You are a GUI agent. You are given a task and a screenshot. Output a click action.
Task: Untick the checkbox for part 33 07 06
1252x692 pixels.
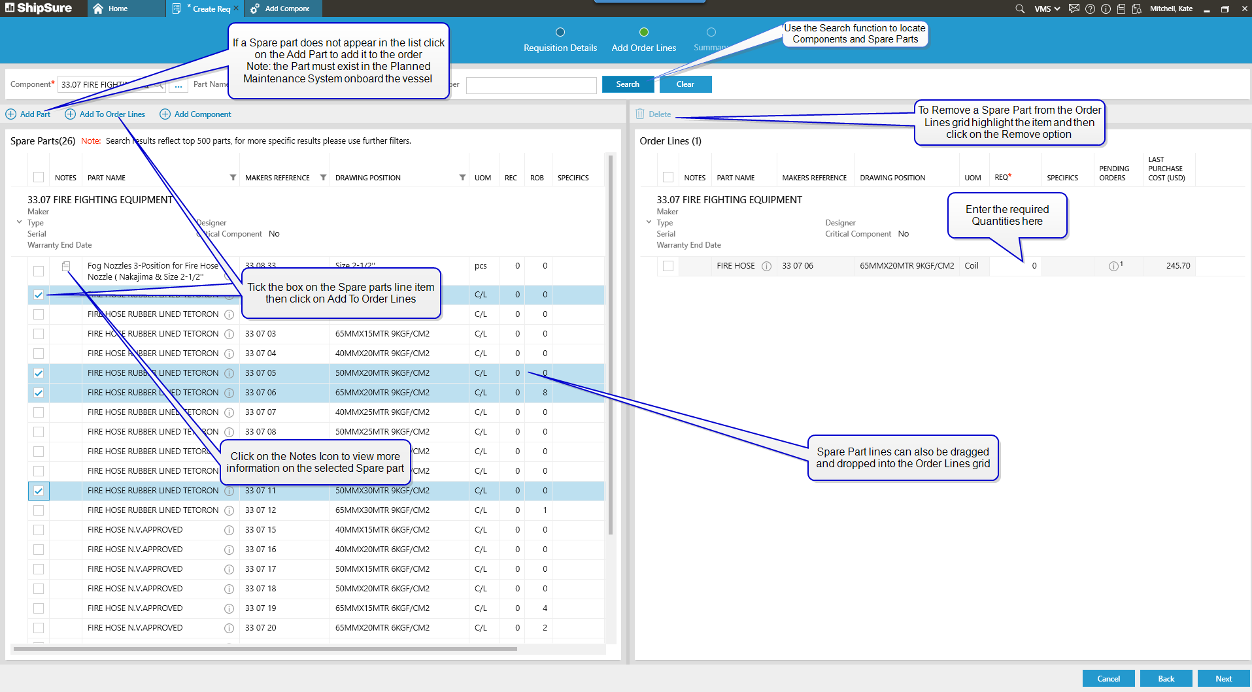(x=39, y=393)
